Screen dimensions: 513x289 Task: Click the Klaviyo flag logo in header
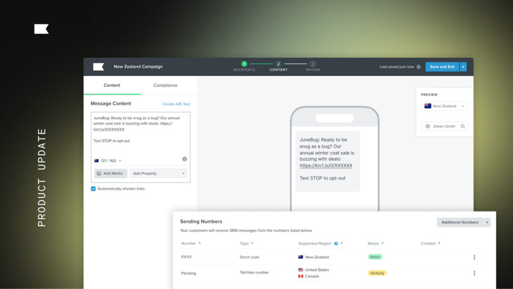(x=98, y=67)
